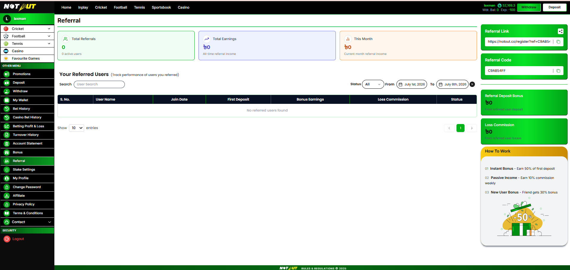570x270 pixels.
Task: Expand the Cricket sidebar menu
Action: click(x=27, y=29)
